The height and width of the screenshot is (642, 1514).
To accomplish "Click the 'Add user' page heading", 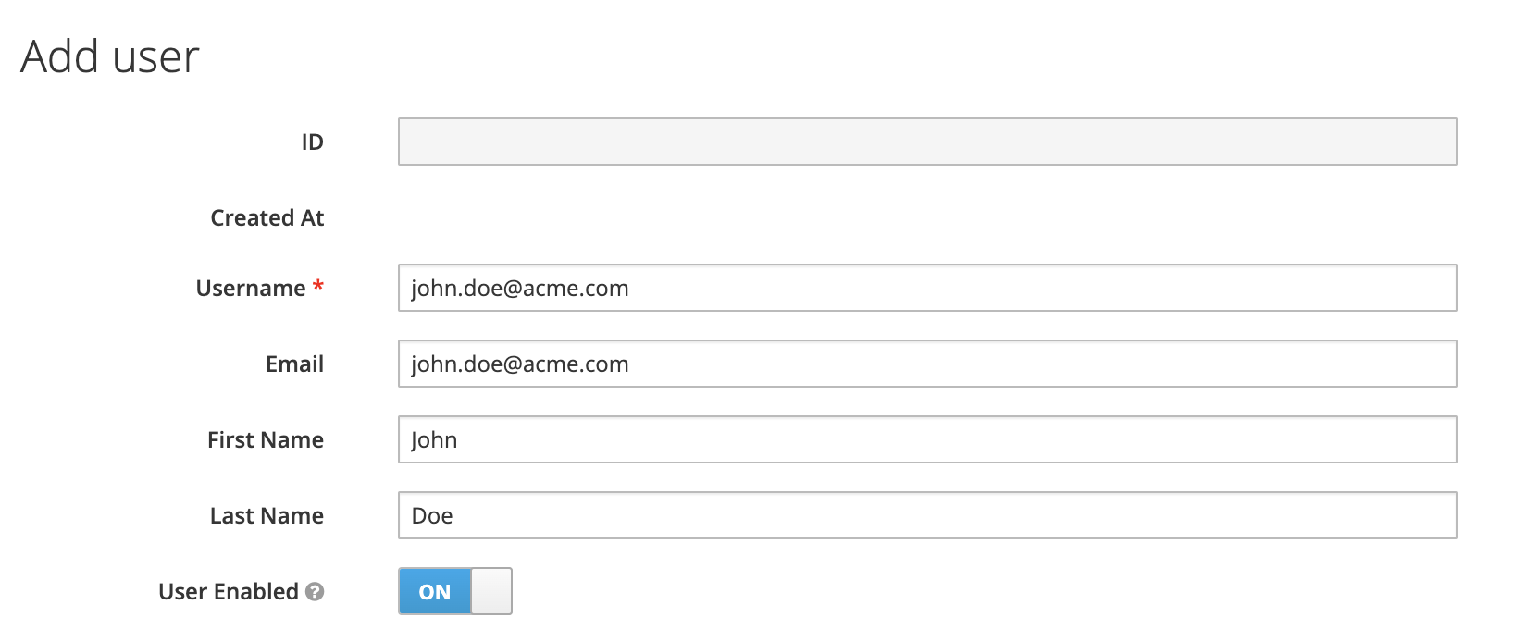I will click(x=110, y=57).
